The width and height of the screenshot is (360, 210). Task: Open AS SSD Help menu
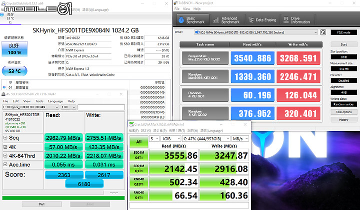click(71, 101)
